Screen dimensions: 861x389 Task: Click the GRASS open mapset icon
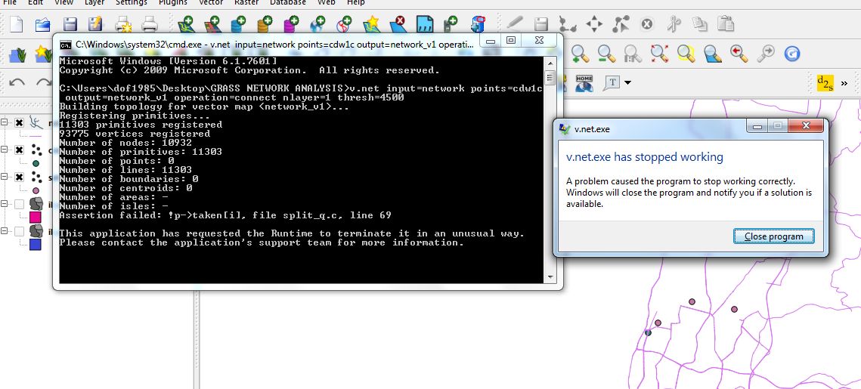(x=18, y=54)
